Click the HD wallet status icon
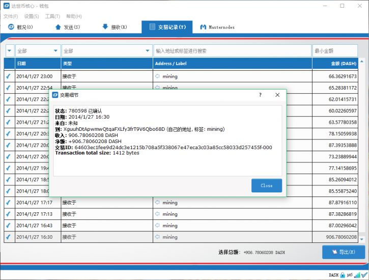 click(x=350, y=275)
